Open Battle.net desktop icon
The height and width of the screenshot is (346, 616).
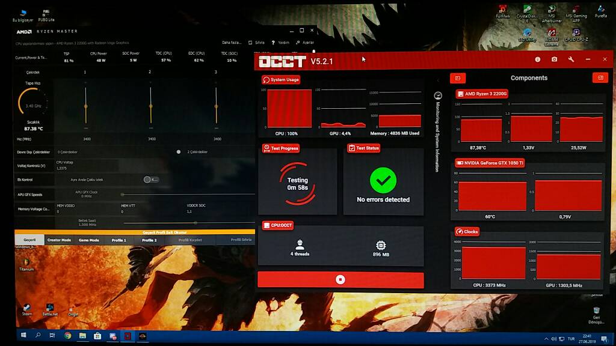50,309
